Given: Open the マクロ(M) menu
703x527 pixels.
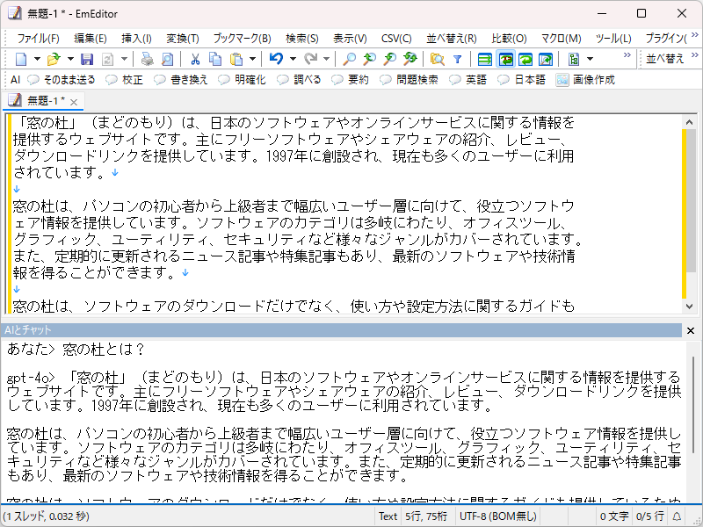Looking at the screenshot, I should pyautogui.click(x=561, y=39).
